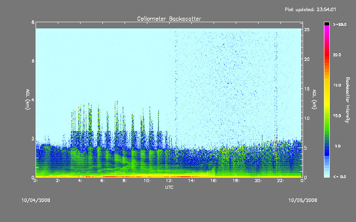356x222 pixels.
Task: Select the "AGL (kft)" axis label
Action: pos(314,99)
